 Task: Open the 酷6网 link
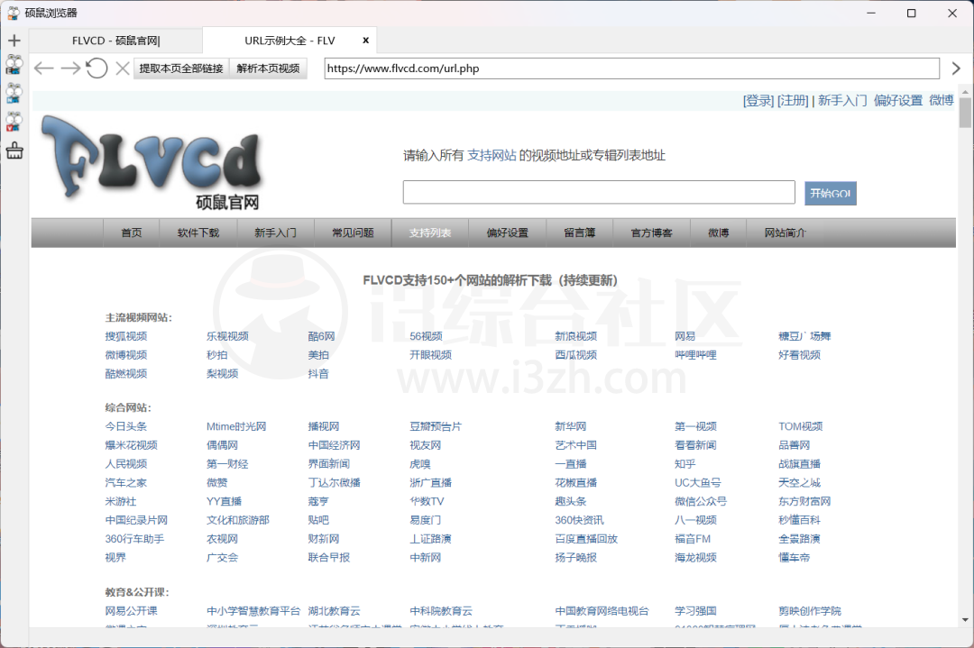pyautogui.click(x=321, y=336)
